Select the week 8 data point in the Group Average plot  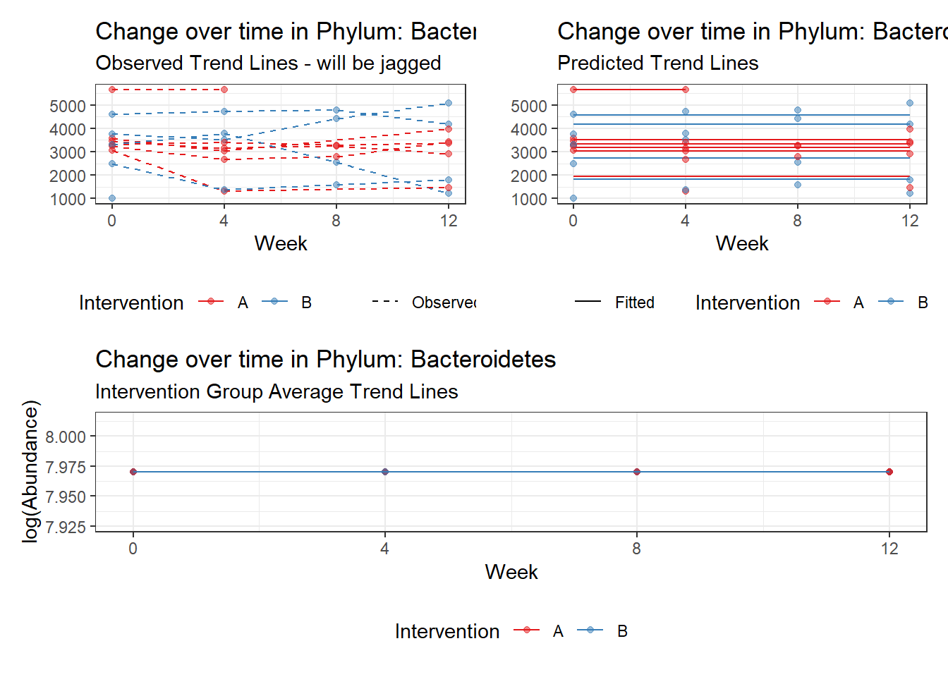coord(637,472)
